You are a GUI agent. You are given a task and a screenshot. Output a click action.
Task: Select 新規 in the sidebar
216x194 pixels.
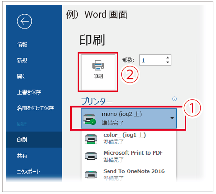coord(22,60)
